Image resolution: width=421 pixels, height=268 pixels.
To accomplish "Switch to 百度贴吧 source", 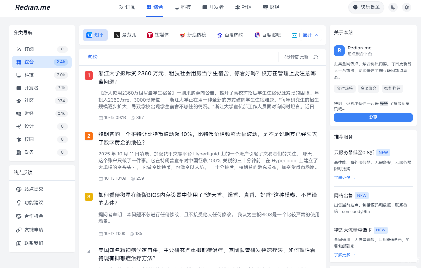I will (267, 35).
